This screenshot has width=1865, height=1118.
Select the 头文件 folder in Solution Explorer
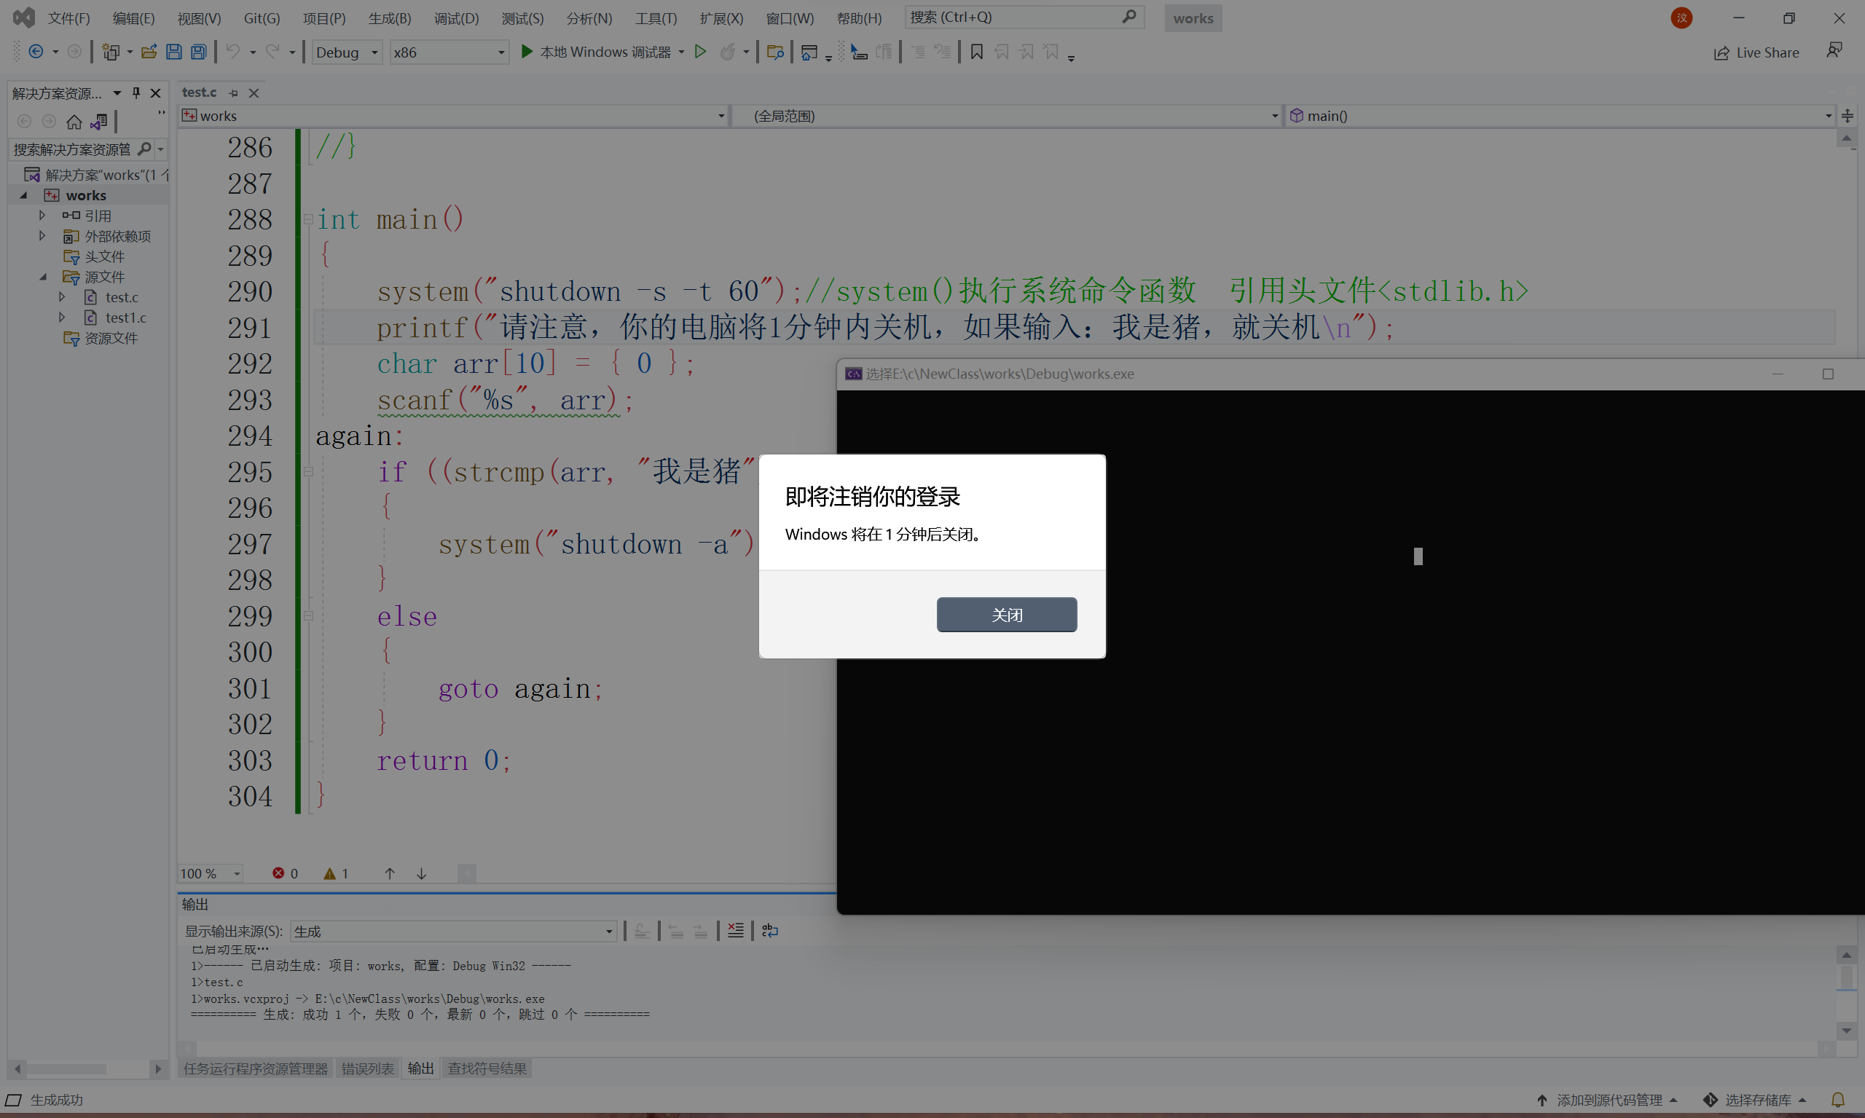pyautogui.click(x=104, y=256)
